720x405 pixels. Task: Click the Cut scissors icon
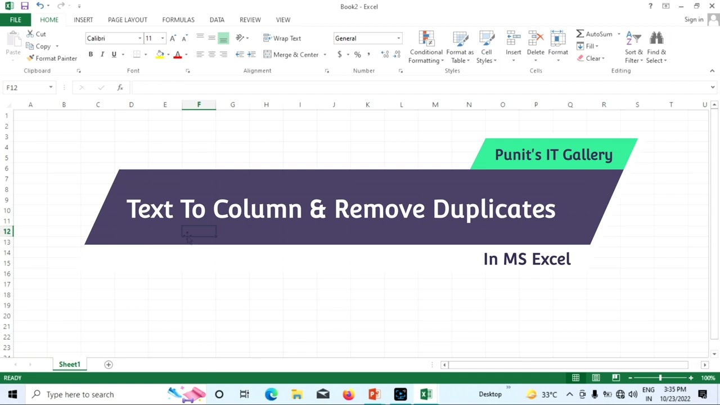click(x=30, y=34)
